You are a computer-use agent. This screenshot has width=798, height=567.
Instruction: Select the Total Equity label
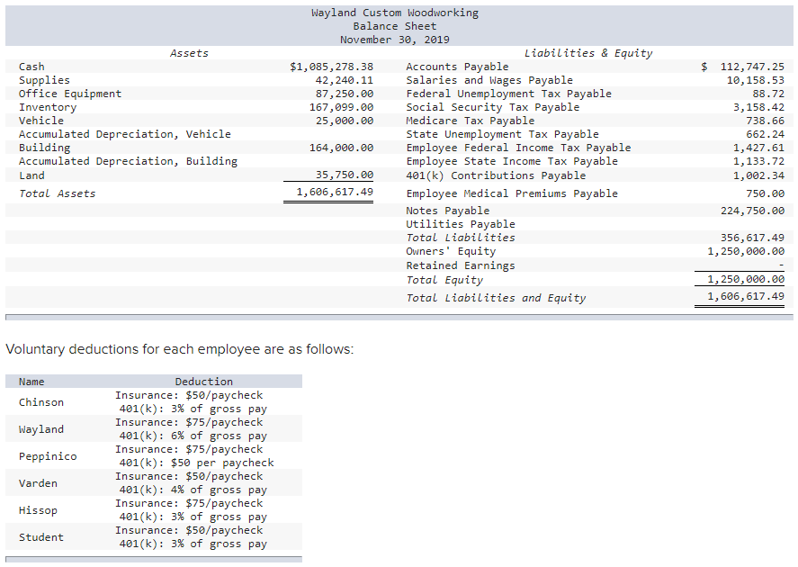(444, 280)
